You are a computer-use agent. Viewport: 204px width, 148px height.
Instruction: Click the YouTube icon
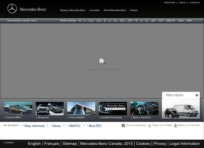pyautogui.click(x=176, y=125)
